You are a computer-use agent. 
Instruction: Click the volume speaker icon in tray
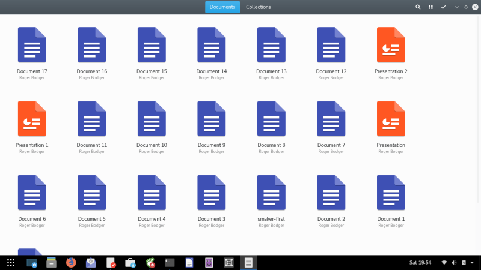pyautogui.click(x=454, y=263)
